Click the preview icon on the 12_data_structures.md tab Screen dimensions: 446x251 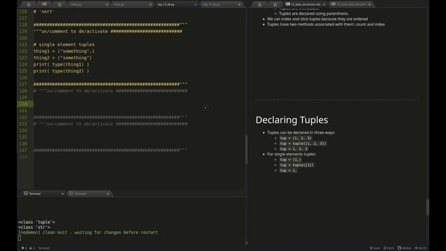click(288, 4)
